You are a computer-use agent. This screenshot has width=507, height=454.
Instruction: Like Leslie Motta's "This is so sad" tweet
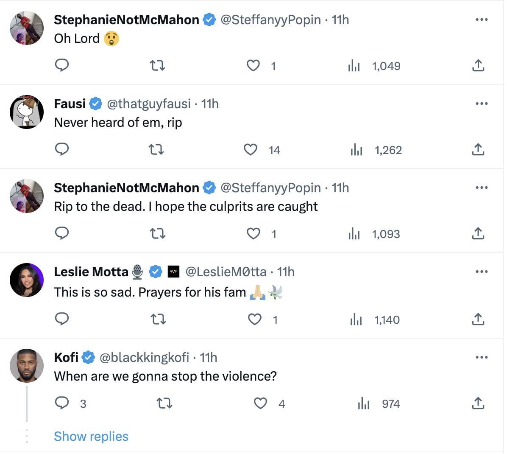[254, 319]
